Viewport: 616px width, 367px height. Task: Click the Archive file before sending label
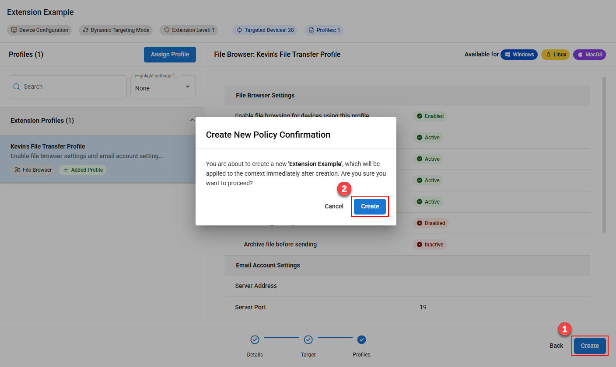coord(280,244)
